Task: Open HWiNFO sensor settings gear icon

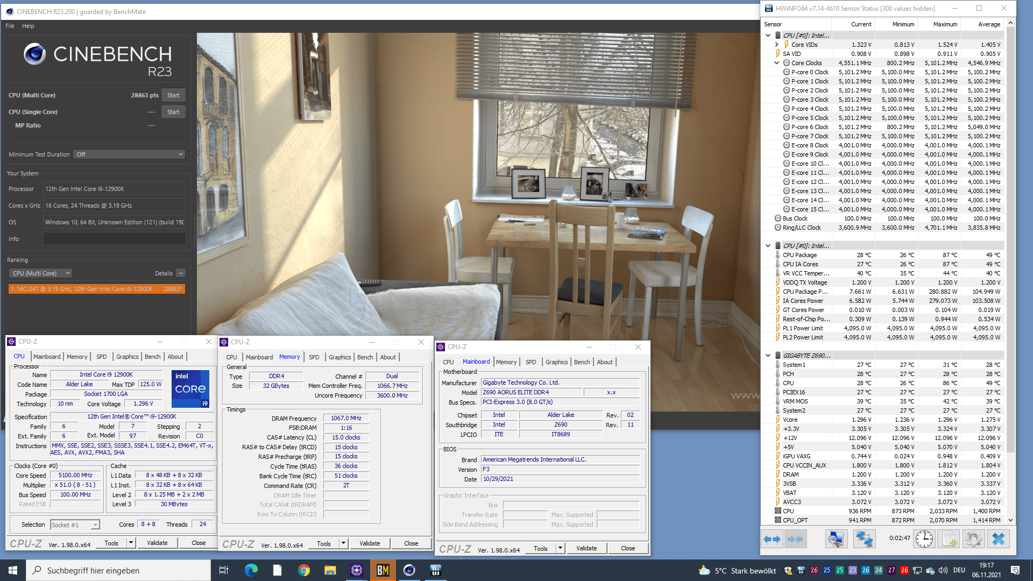Action: click(973, 539)
